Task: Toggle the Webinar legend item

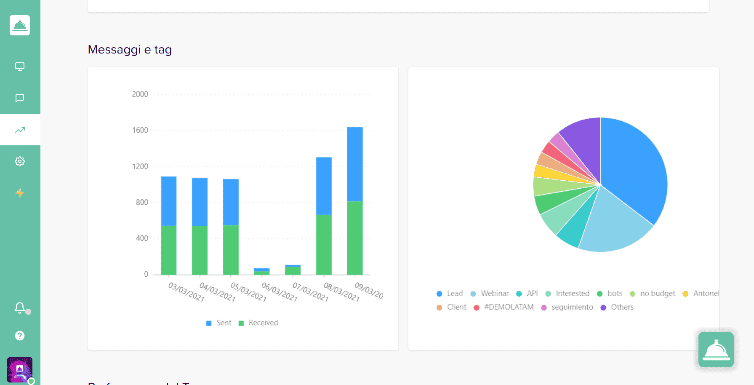Action: (x=490, y=294)
